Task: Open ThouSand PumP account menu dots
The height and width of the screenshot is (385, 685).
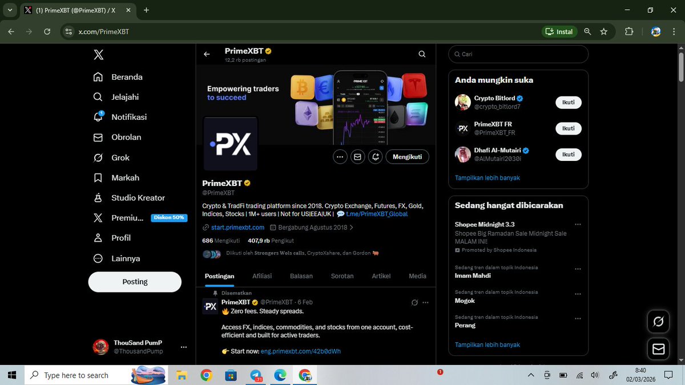Action: [183, 347]
